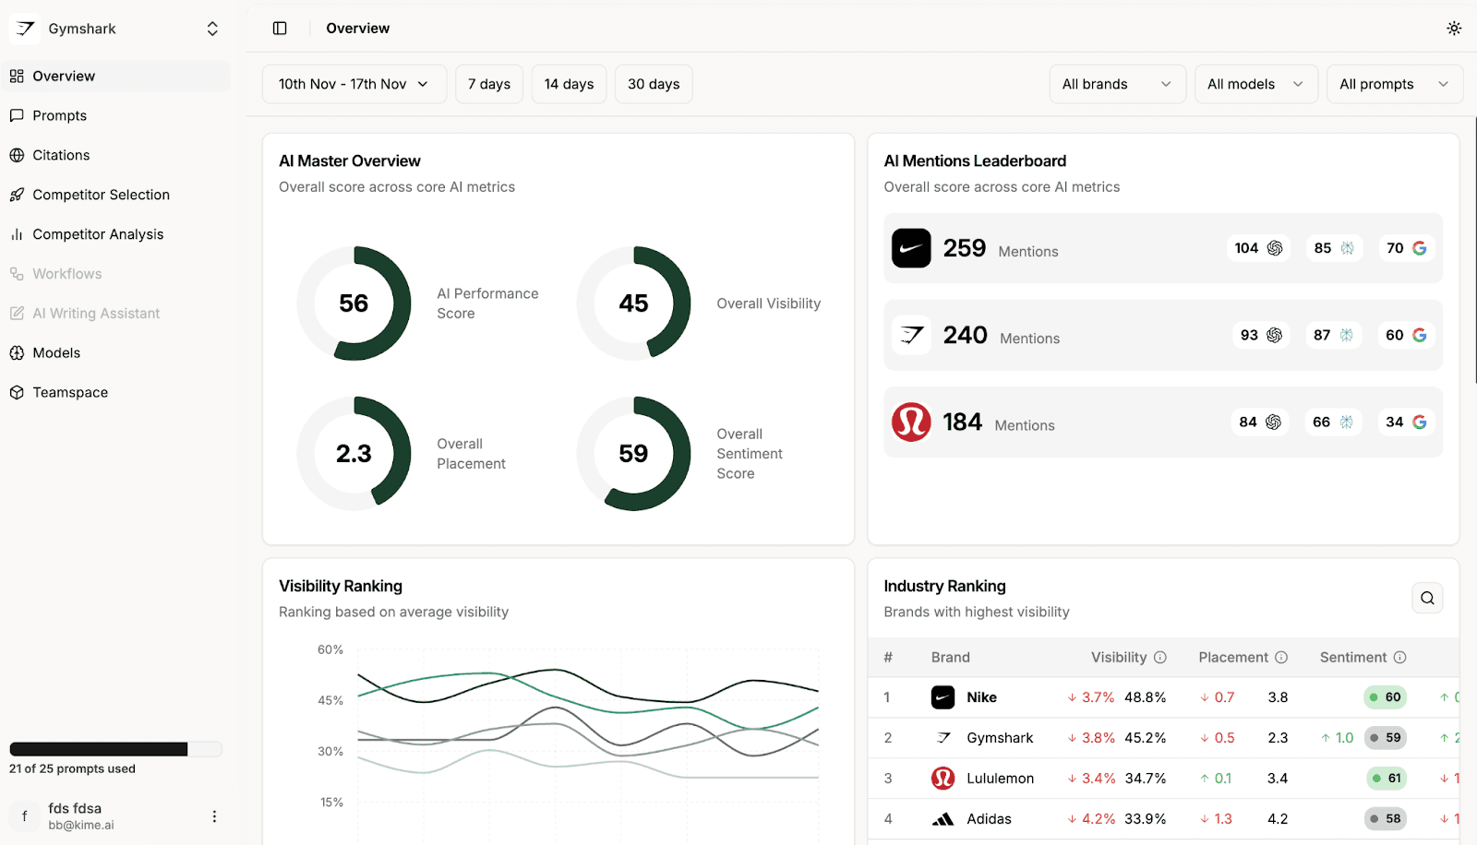Click the Overall Visibility 45 gauge
This screenshot has height=845, width=1477.
pos(633,303)
